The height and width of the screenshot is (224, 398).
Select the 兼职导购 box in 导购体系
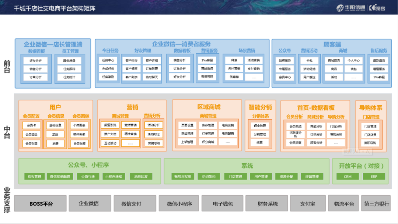click(370, 143)
